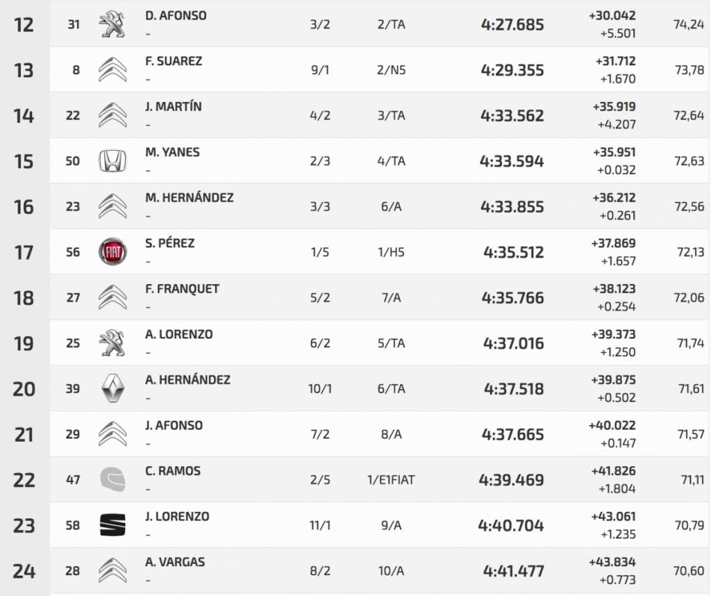Screen dimensions: 711x596
Task: Click the Citroën logo next to J. Martín
Action: pos(111,115)
